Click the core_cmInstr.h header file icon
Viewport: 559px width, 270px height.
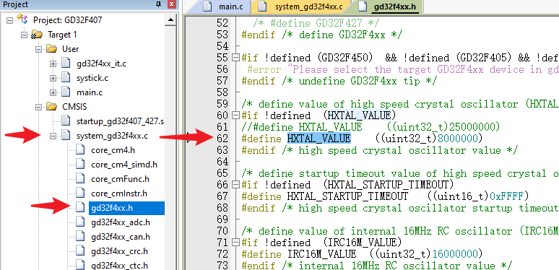[80, 193]
